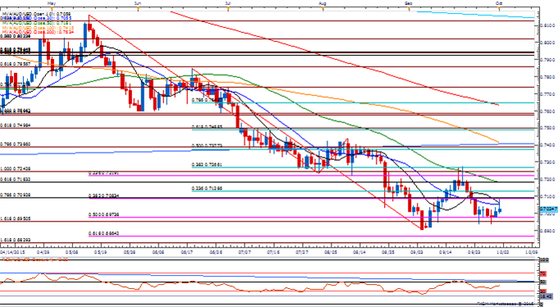
Task: Select the Jul month marker on top axis
Action: [227, 3]
